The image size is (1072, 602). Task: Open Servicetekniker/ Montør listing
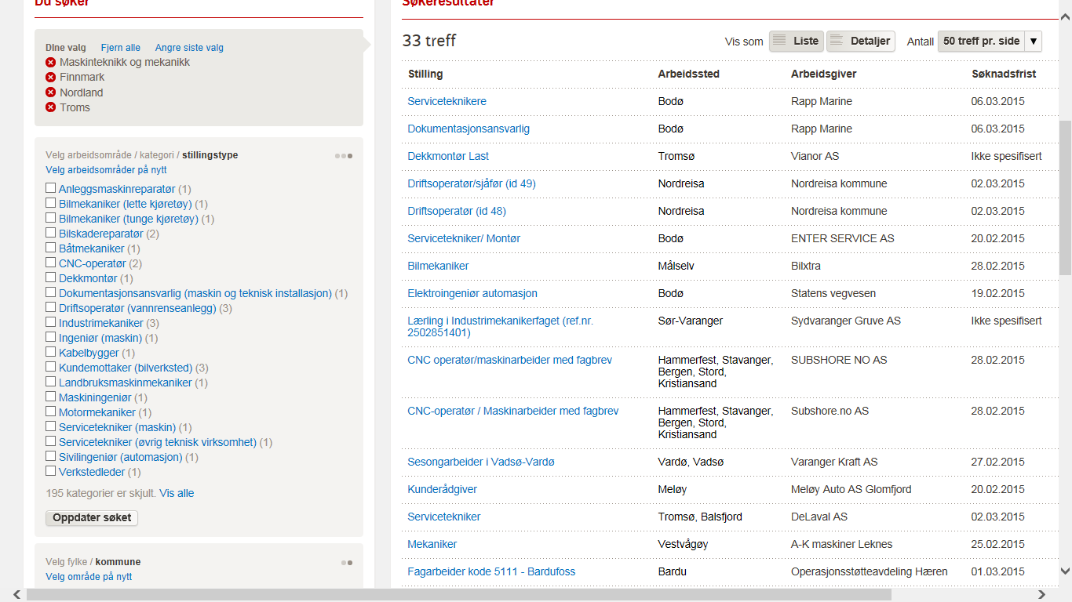[464, 238]
